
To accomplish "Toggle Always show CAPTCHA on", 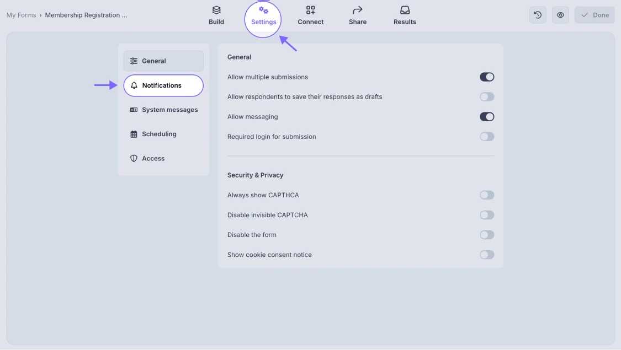I will tap(487, 195).
